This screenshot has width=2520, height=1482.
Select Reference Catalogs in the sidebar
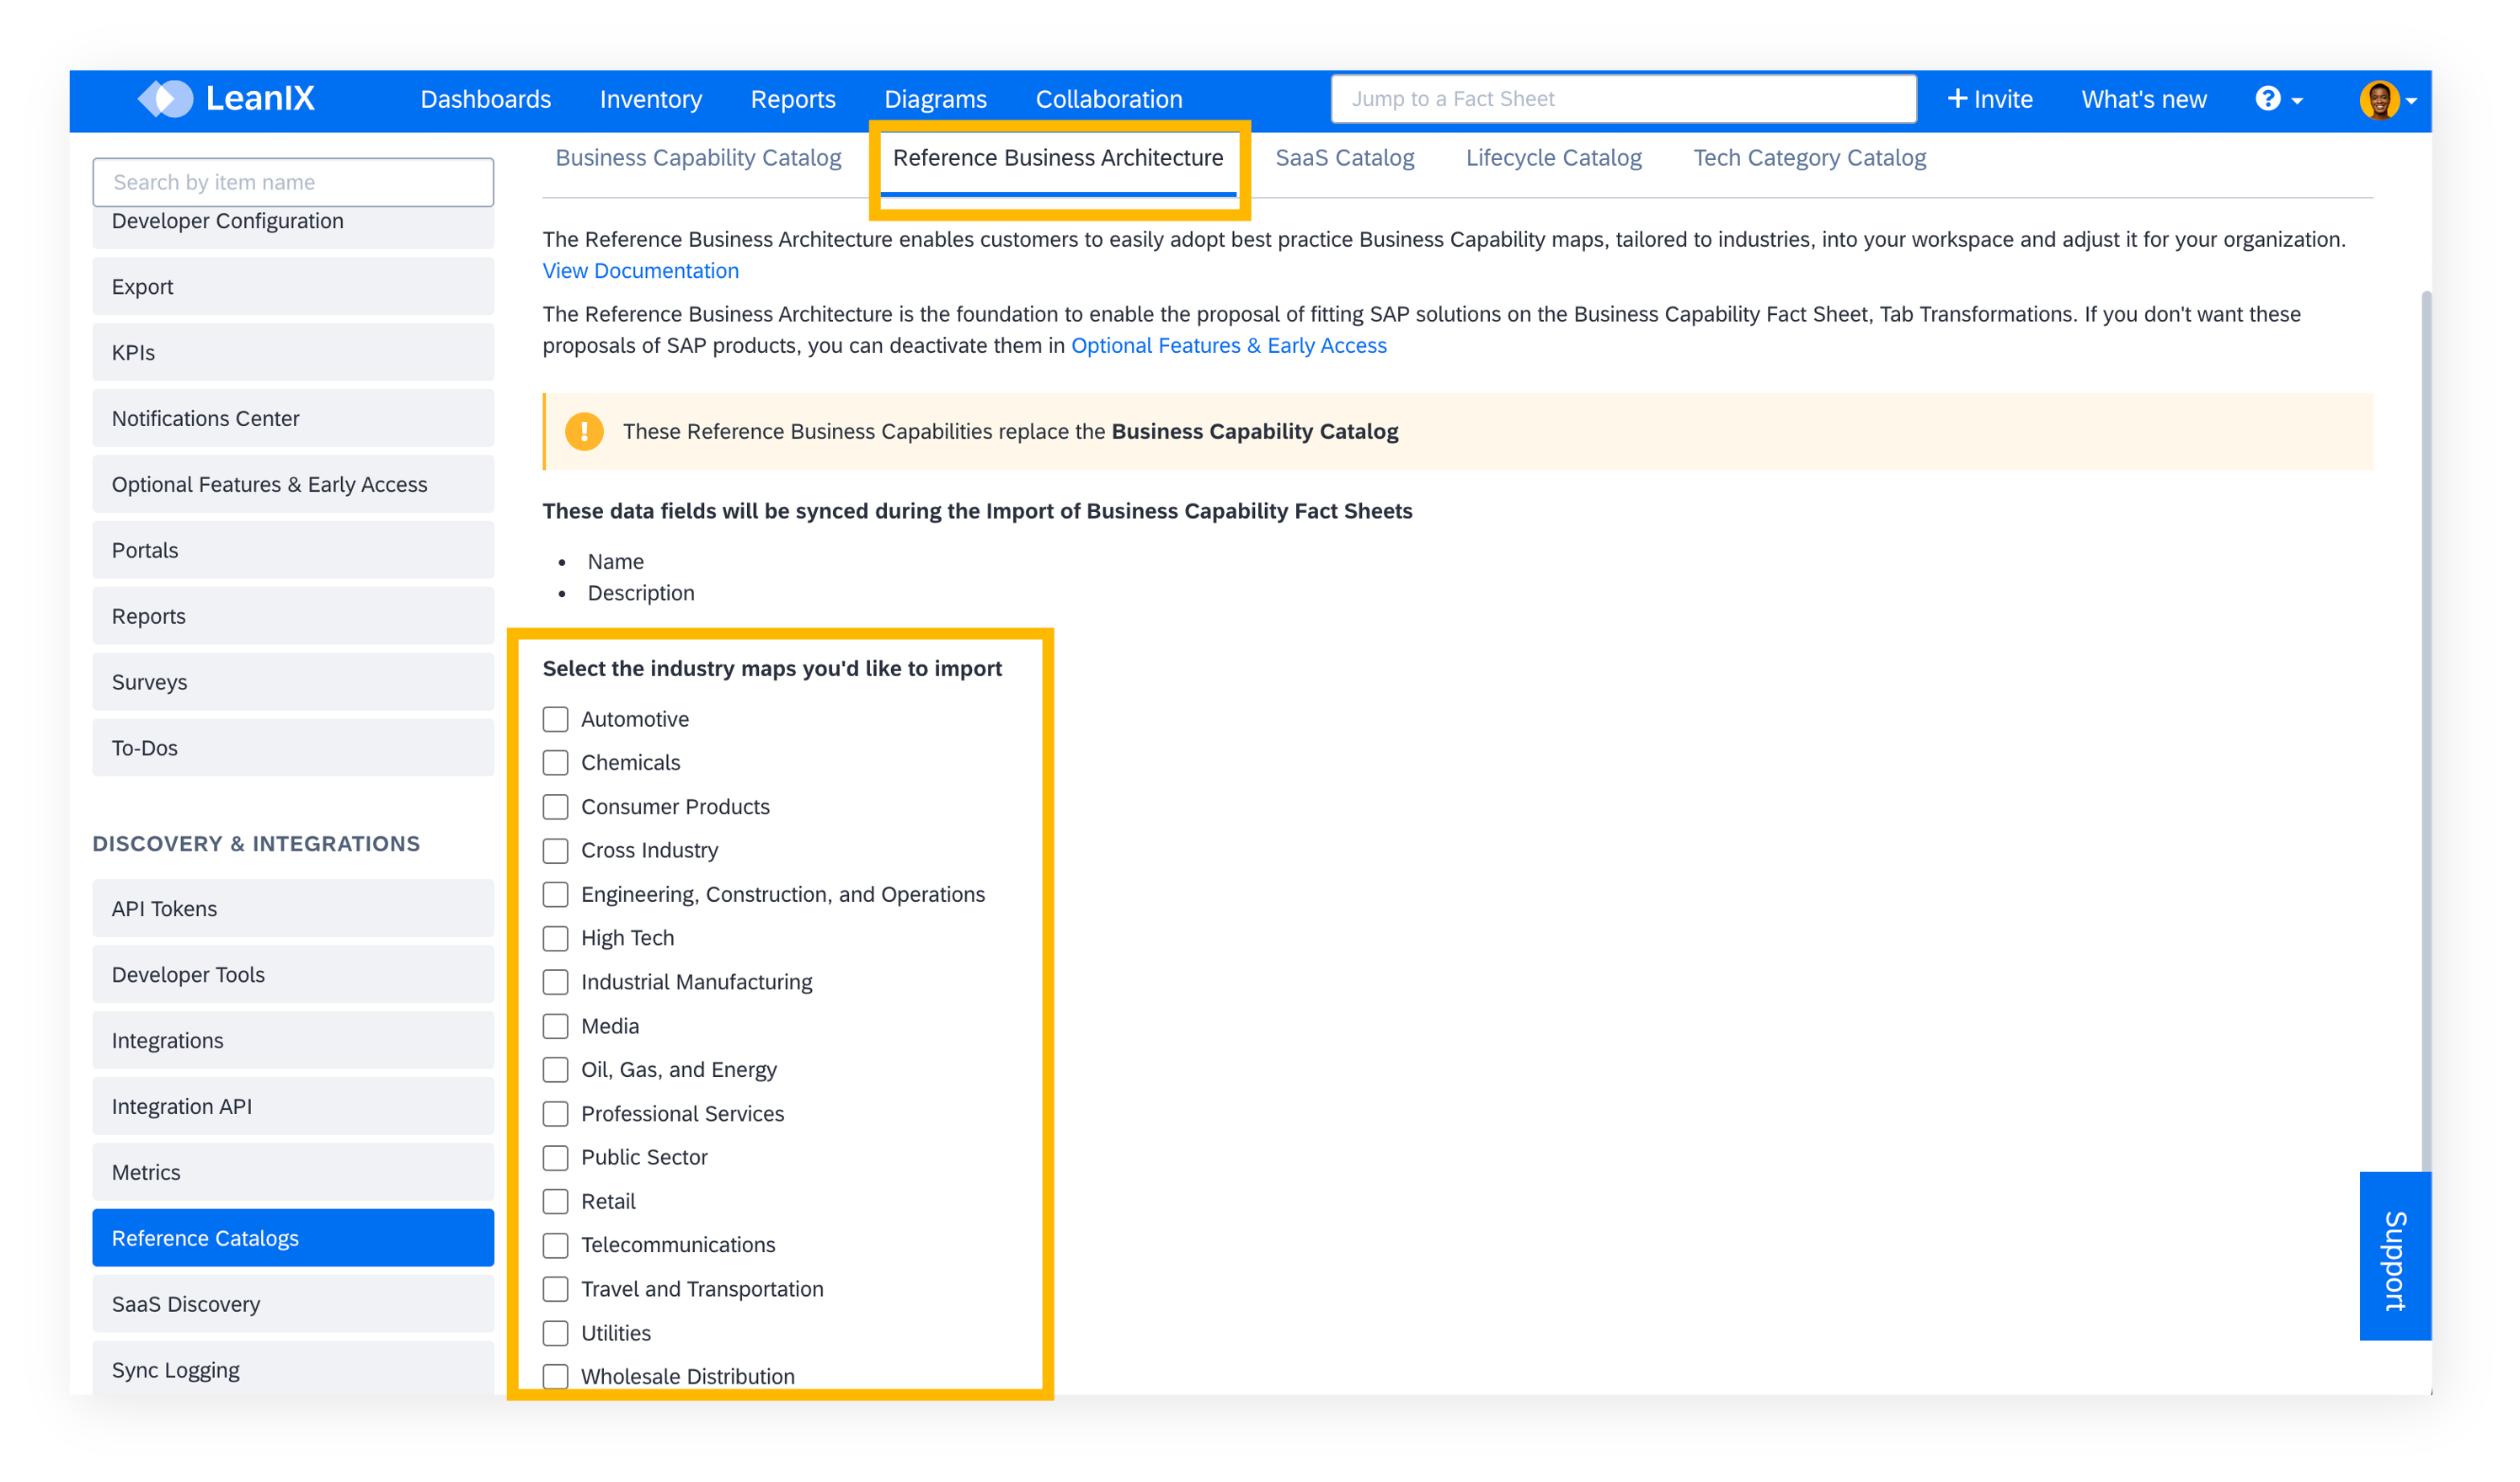[293, 1239]
